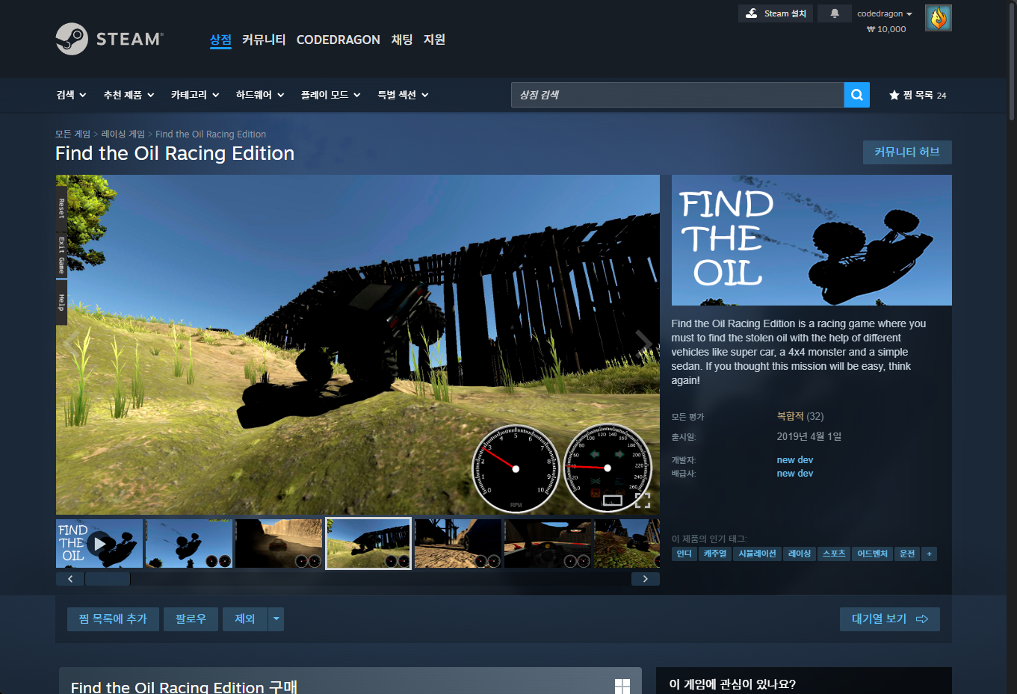Image resolution: width=1017 pixels, height=694 pixels.
Task: Click the Steam logo in the header
Action: (x=109, y=39)
